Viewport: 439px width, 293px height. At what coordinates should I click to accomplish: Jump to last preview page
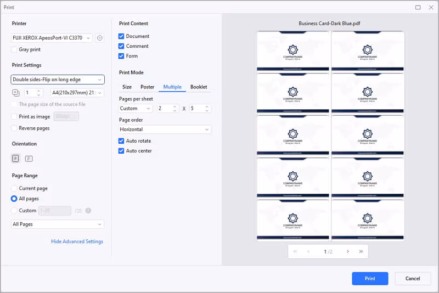(361, 251)
